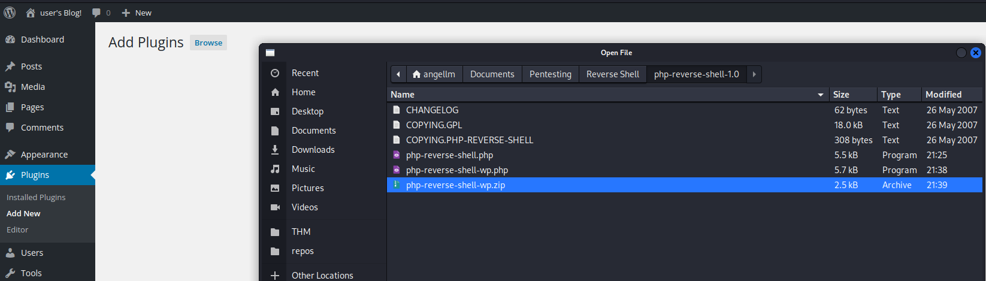Click the Music note icon in sidebar
This screenshot has width=986, height=281.
(275, 169)
